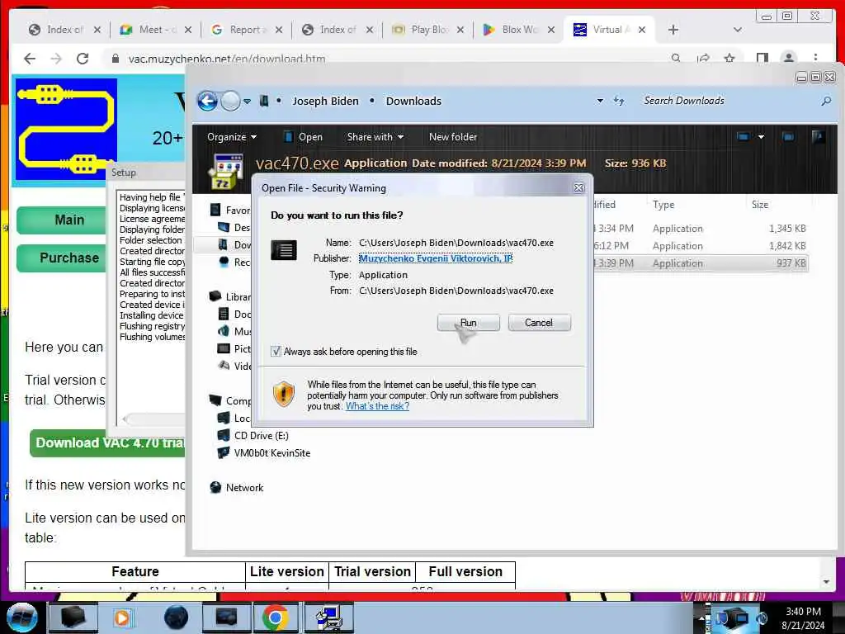Click the change view icon in Explorer
The width and height of the screenshot is (845, 634).
(x=744, y=137)
